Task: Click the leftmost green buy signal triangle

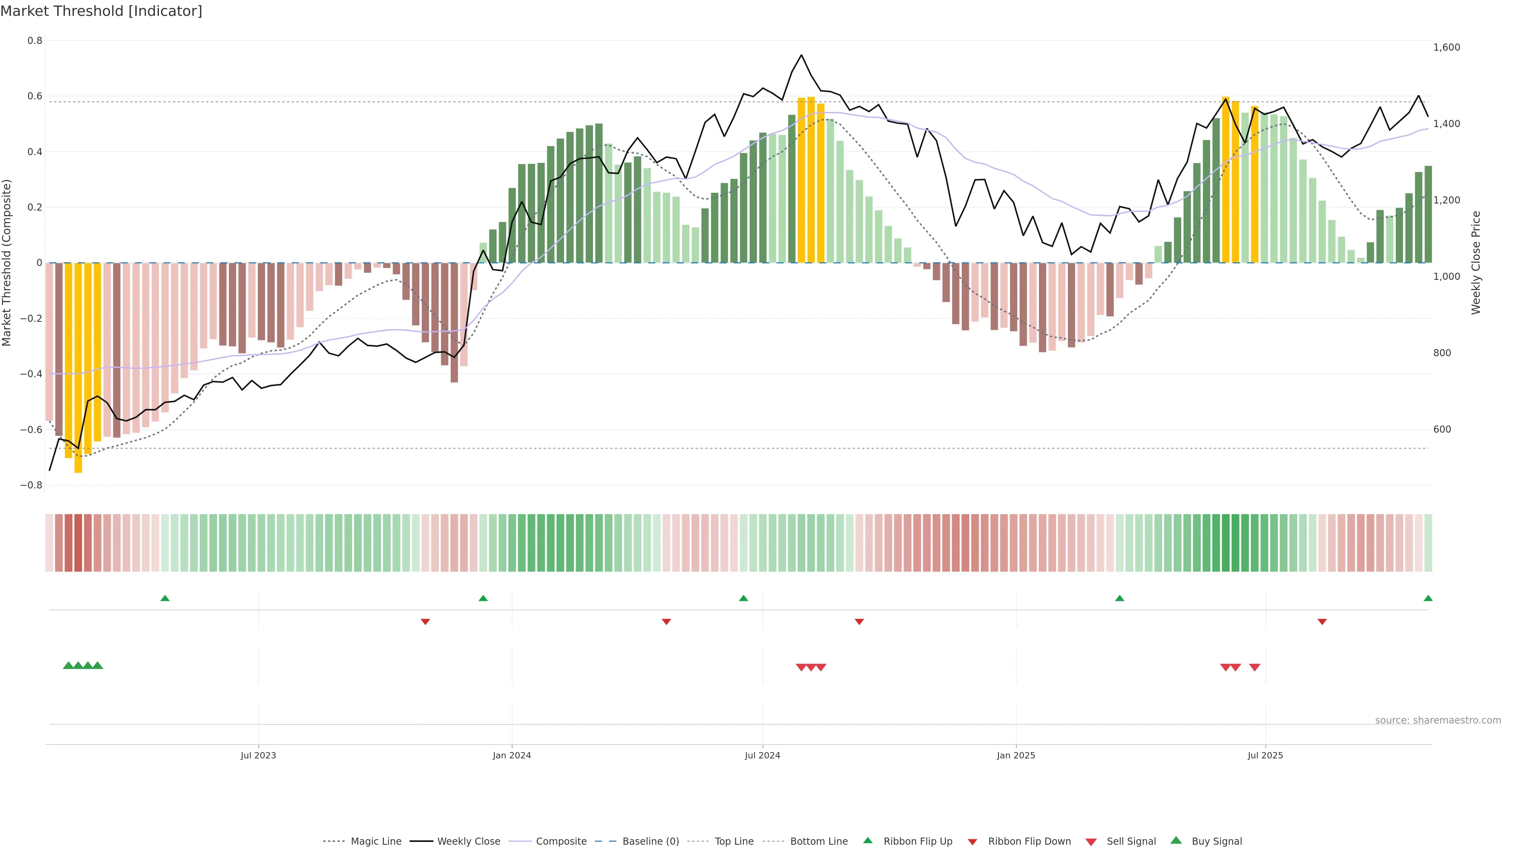Action: pyautogui.click(x=68, y=665)
